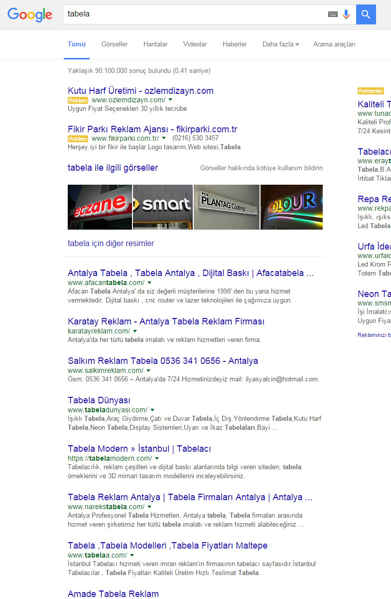Viewport: 391px width, 599px height.
Task: Click the karatayreklam.com/ green URL
Action: 99,331
